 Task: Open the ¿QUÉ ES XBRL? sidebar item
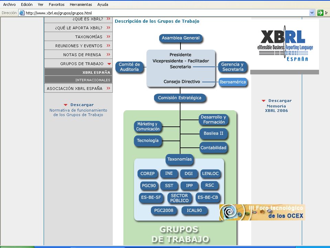(x=78, y=19)
